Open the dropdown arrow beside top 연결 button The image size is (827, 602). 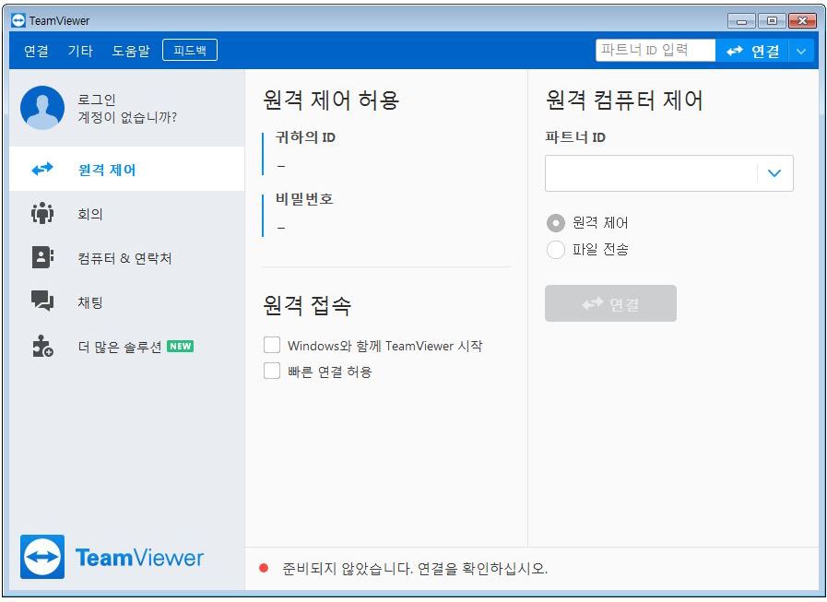pos(801,52)
